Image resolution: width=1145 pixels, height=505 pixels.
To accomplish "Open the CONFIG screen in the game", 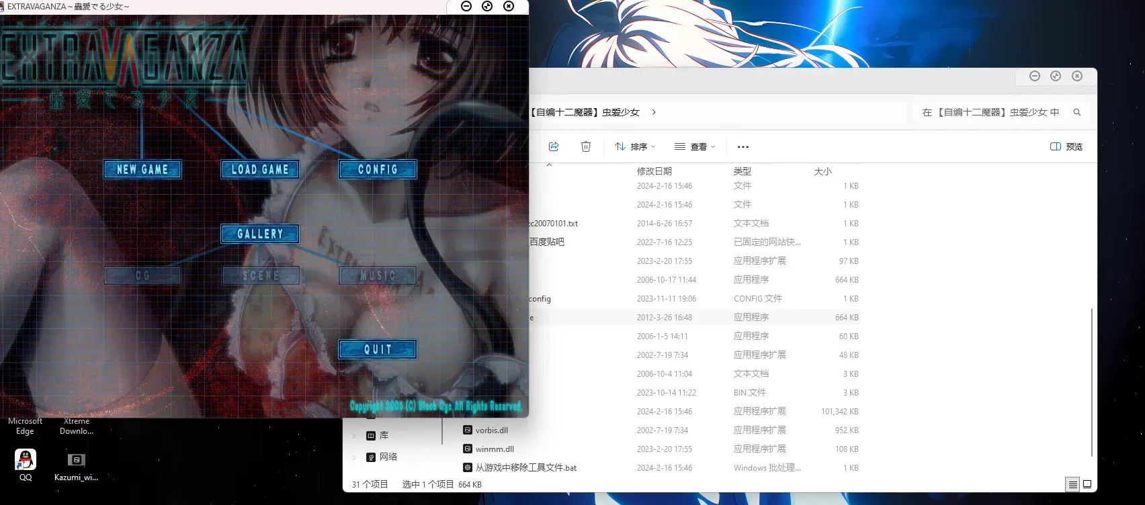I will click(x=378, y=169).
